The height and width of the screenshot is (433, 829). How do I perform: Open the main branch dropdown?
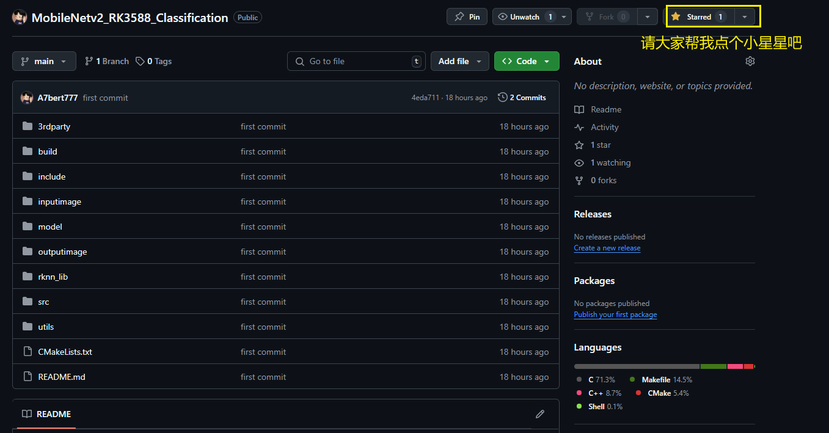[x=44, y=61]
